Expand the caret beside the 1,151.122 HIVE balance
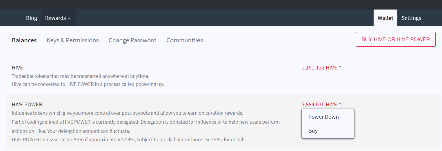This screenshot has height=151, width=442. click(340, 67)
